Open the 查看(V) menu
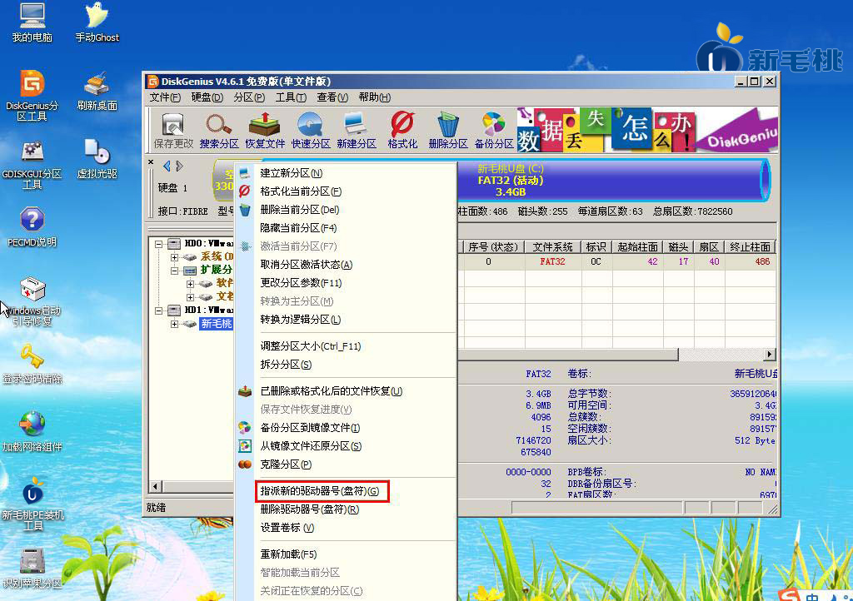The width and height of the screenshot is (853, 601). click(332, 97)
